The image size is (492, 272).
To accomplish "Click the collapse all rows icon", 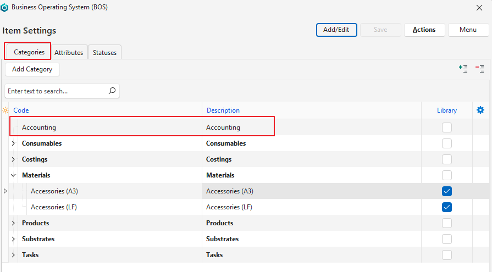I will (479, 69).
